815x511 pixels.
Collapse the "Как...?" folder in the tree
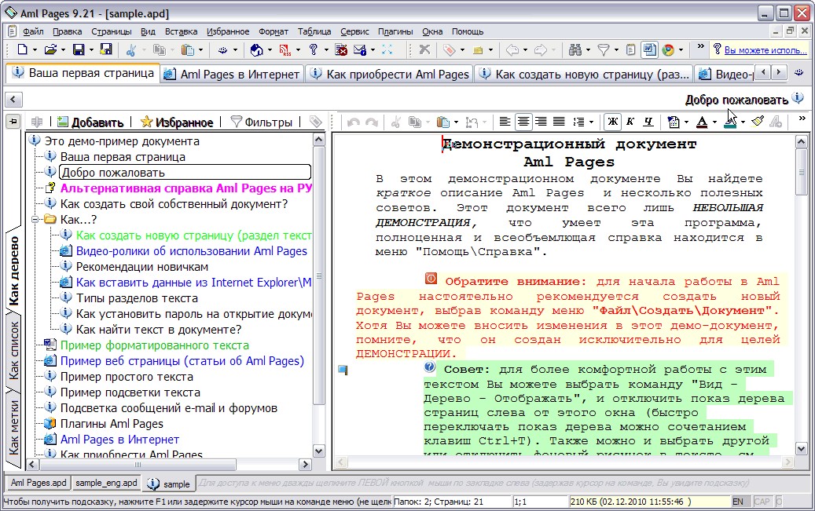35,220
